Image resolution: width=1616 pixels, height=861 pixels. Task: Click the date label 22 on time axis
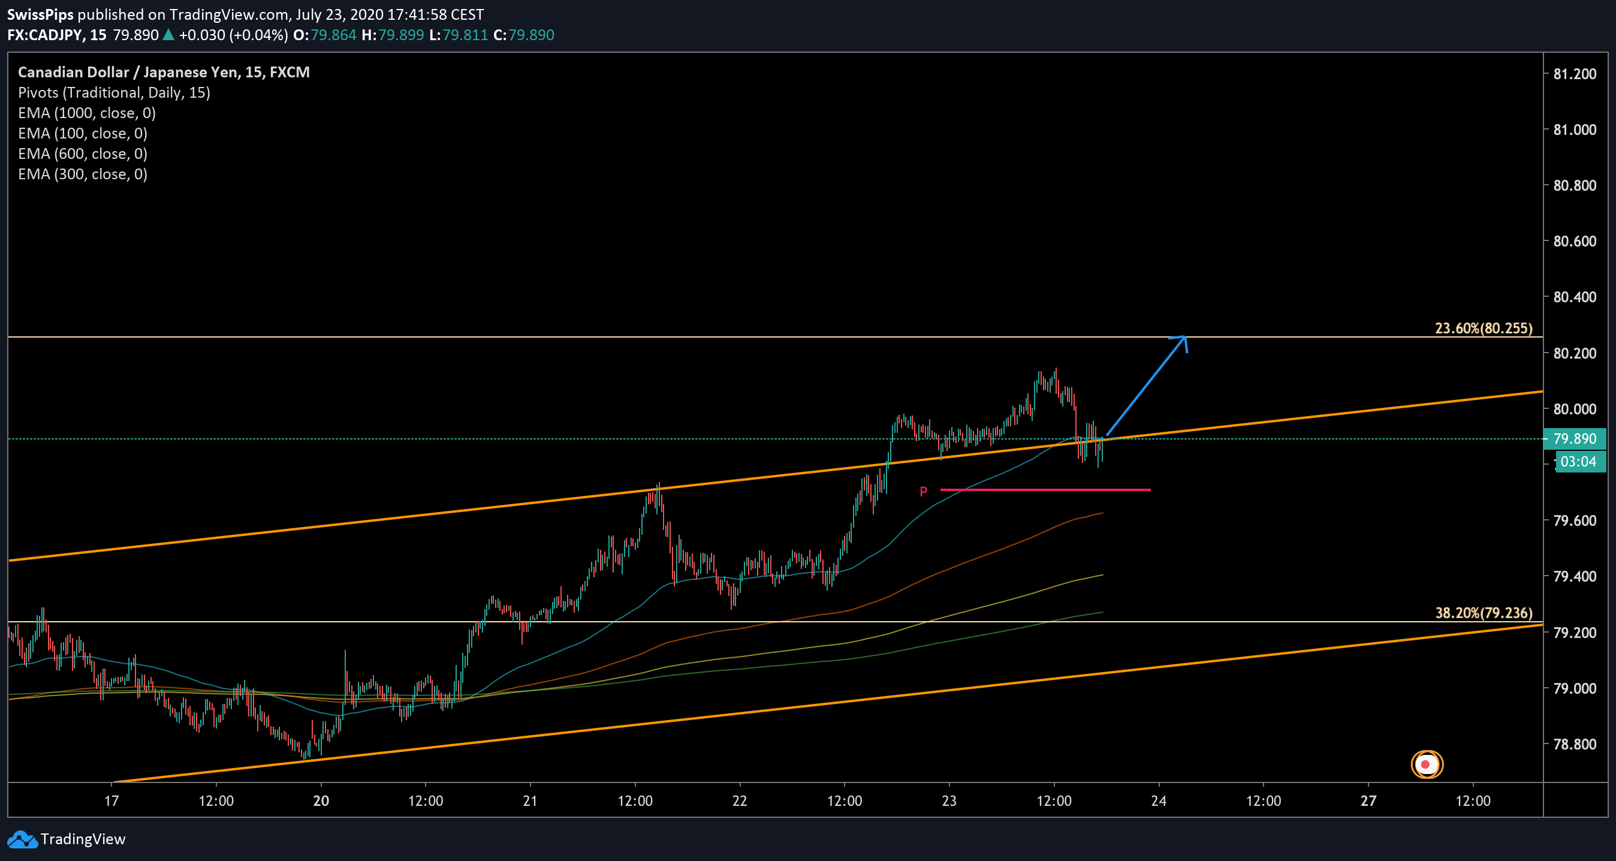(740, 801)
